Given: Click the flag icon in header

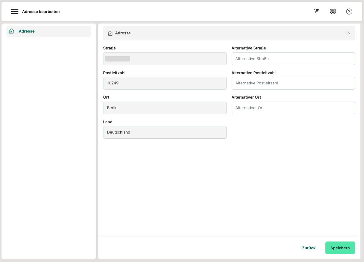Looking at the screenshot, I should point(316,11).
